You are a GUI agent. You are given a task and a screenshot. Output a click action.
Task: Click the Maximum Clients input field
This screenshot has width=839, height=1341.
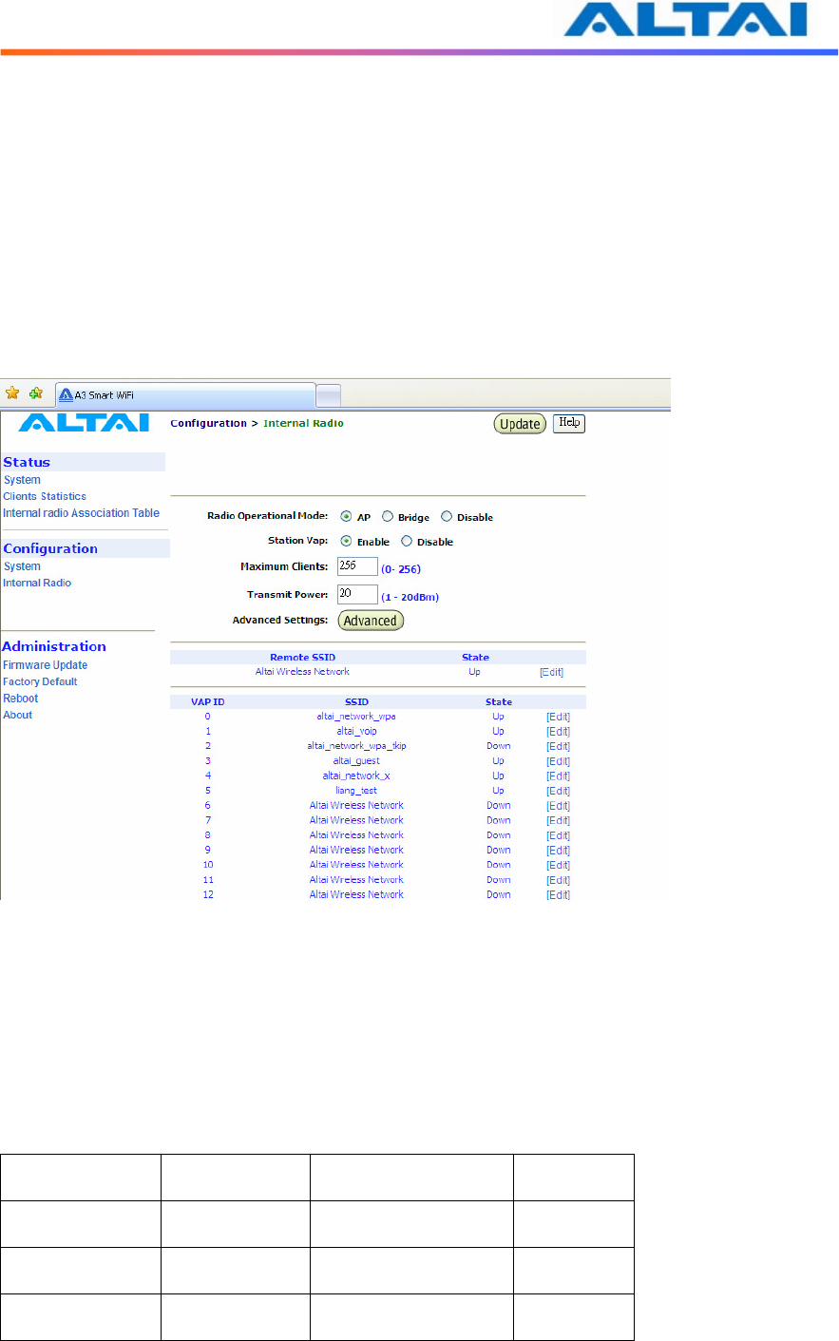[x=357, y=566]
